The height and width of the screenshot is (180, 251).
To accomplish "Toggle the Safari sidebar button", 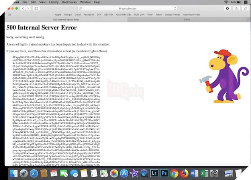I will point(36,8).
